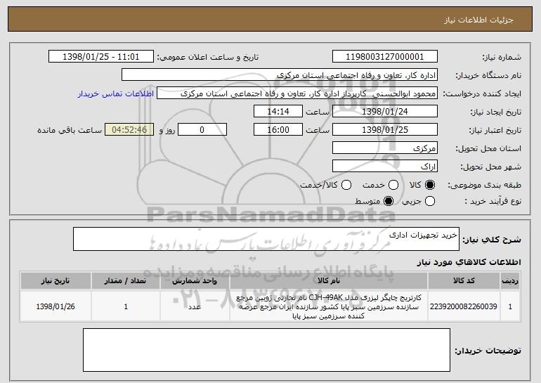Click the شماره نیاز field 1198003127000001
This screenshot has height=383, width=541.
[385, 57]
